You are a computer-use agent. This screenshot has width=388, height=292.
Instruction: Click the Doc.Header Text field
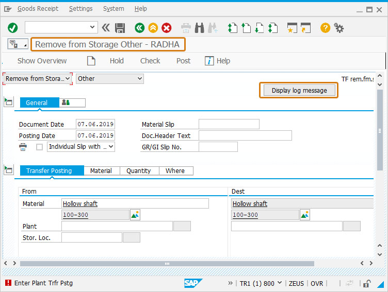pyautogui.click(x=245, y=135)
